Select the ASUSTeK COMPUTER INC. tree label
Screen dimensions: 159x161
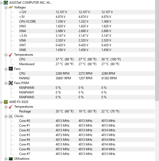tap(30, 3)
